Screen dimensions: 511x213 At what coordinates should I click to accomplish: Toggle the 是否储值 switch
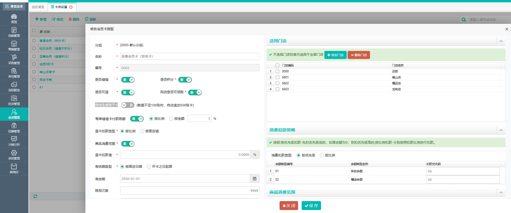(128, 80)
